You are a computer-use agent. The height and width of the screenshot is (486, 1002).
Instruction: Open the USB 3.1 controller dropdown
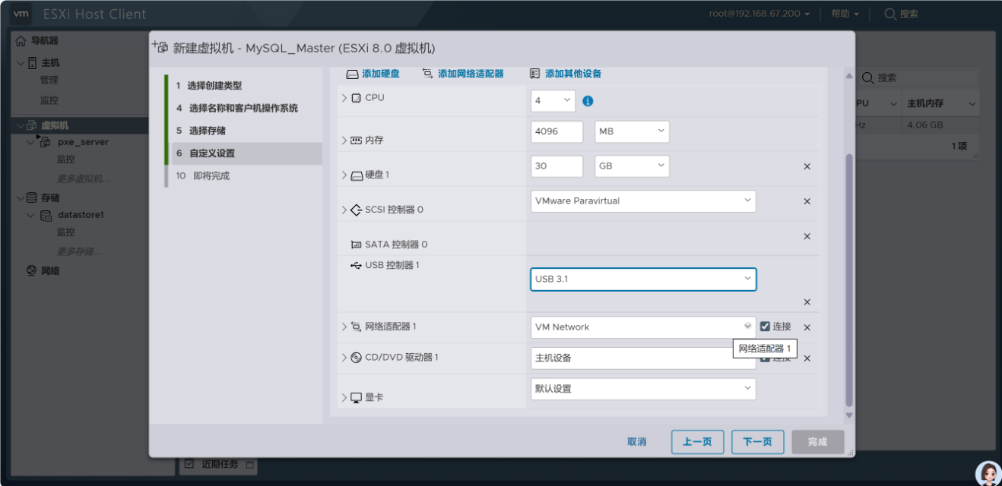643,279
